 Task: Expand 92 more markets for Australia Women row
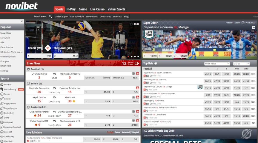[x=254, y=123]
